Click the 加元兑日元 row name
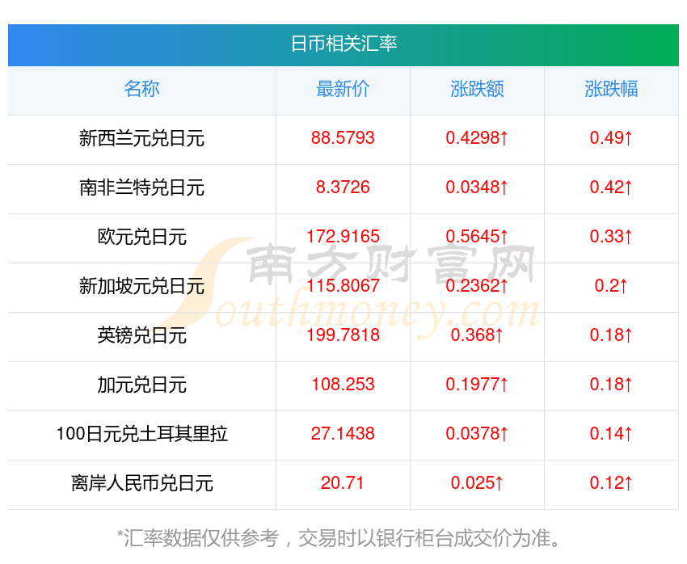The height and width of the screenshot is (564, 687). coord(141,385)
